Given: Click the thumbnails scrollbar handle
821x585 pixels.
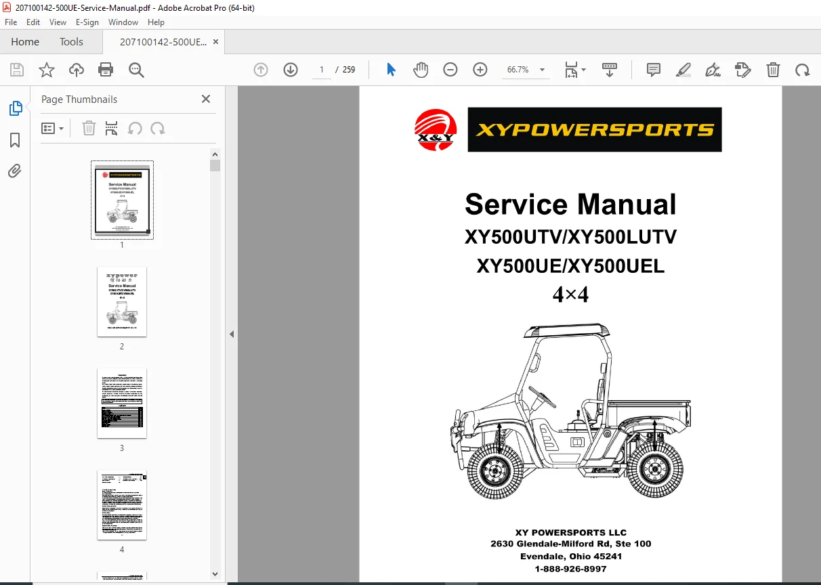Looking at the screenshot, I should 215,166.
